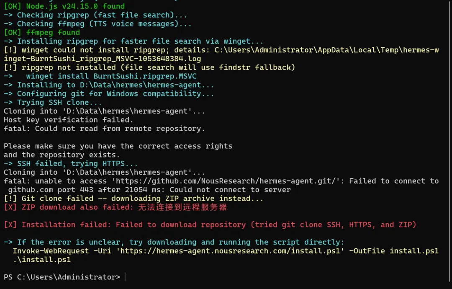Click the install.ps1 URL in Invoke-WebRequest command
This screenshot has height=289, width=452.
pos(230,250)
